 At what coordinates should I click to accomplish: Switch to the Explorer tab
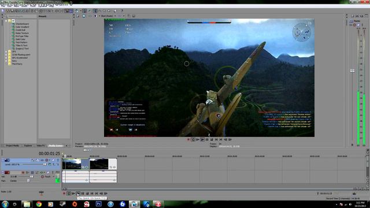pos(28,146)
